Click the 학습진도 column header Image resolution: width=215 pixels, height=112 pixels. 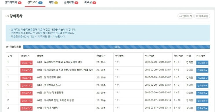click(x=120, y=56)
